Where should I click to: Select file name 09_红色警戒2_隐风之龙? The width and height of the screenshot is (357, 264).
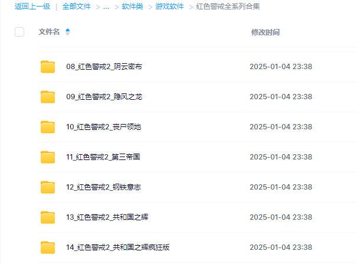104,97
